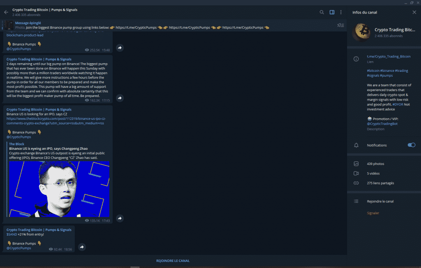This screenshot has height=268, width=421.
Task: Toggle the chat list sidebar icon
Action: [x=332, y=12]
